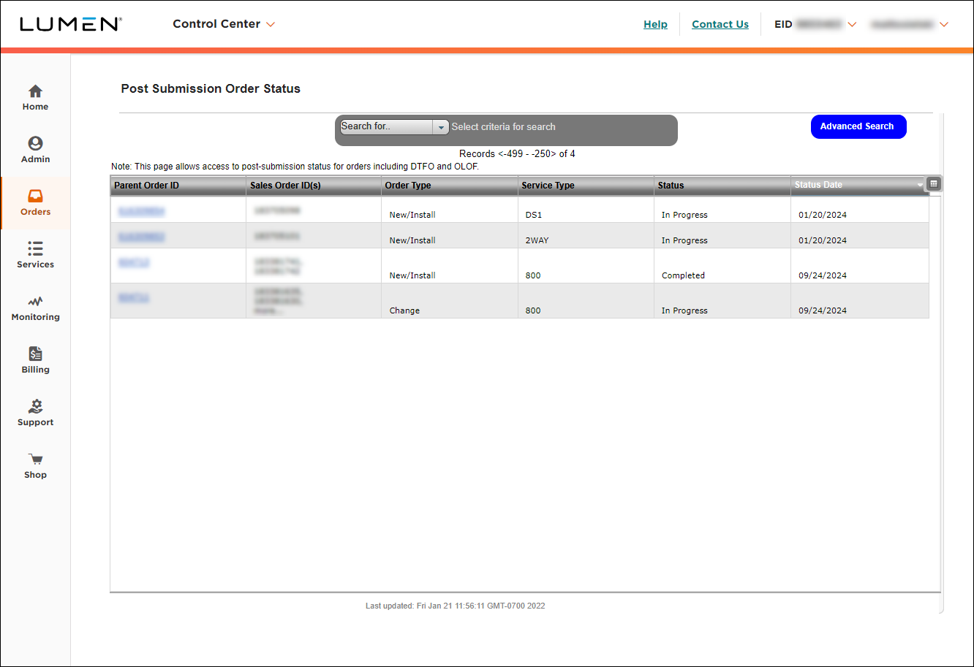Follow the Contact Us link

point(720,24)
